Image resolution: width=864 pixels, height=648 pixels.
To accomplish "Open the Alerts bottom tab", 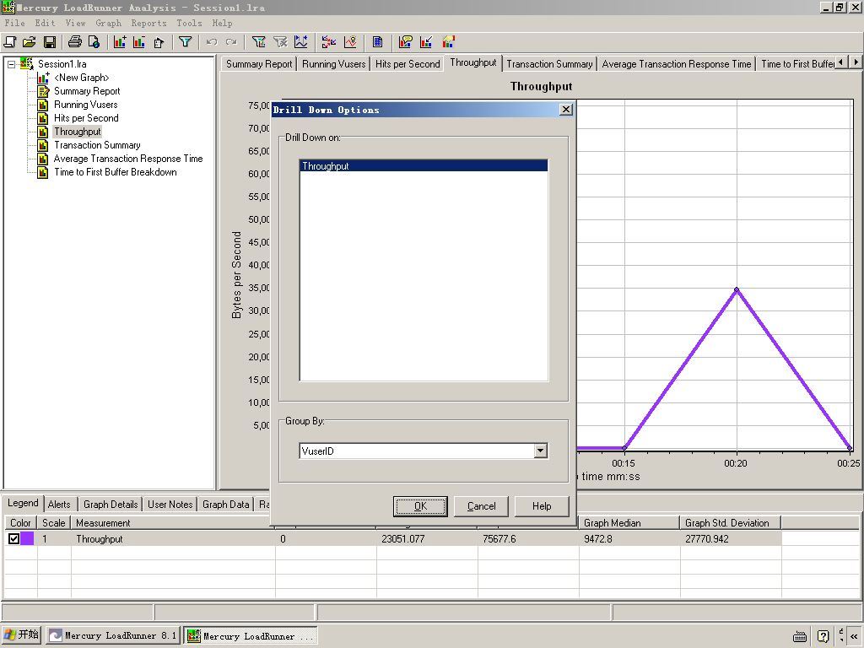I will pyautogui.click(x=59, y=505).
